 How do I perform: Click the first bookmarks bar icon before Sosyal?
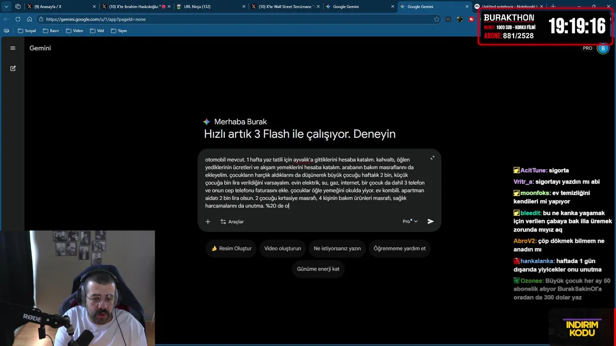[x=6, y=31]
